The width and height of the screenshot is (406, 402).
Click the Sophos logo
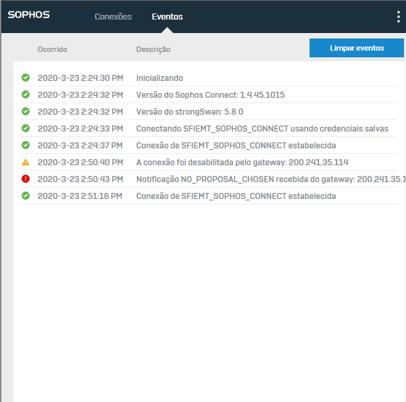click(x=28, y=15)
